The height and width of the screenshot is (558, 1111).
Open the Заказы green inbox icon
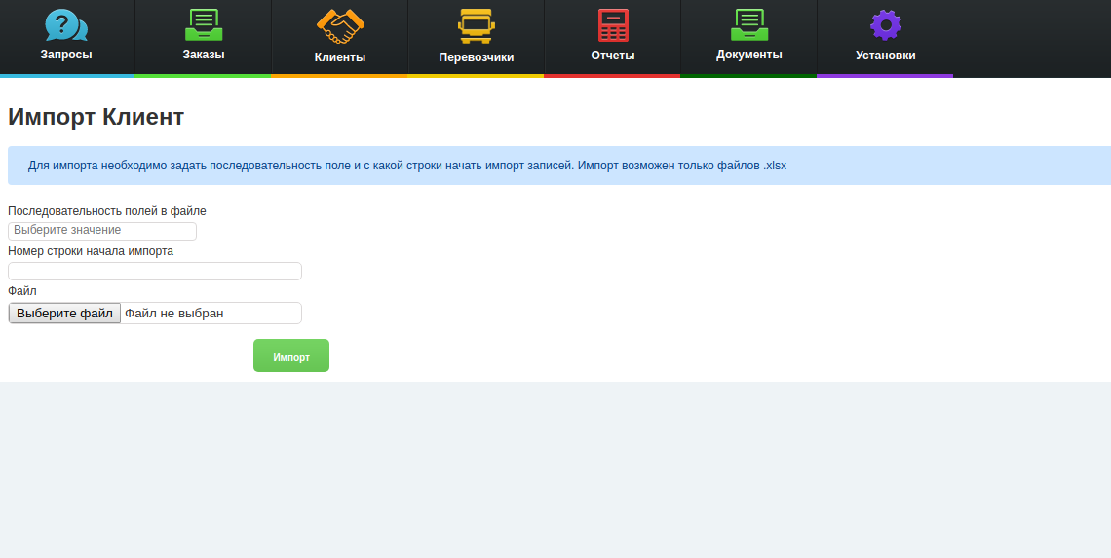click(204, 25)
